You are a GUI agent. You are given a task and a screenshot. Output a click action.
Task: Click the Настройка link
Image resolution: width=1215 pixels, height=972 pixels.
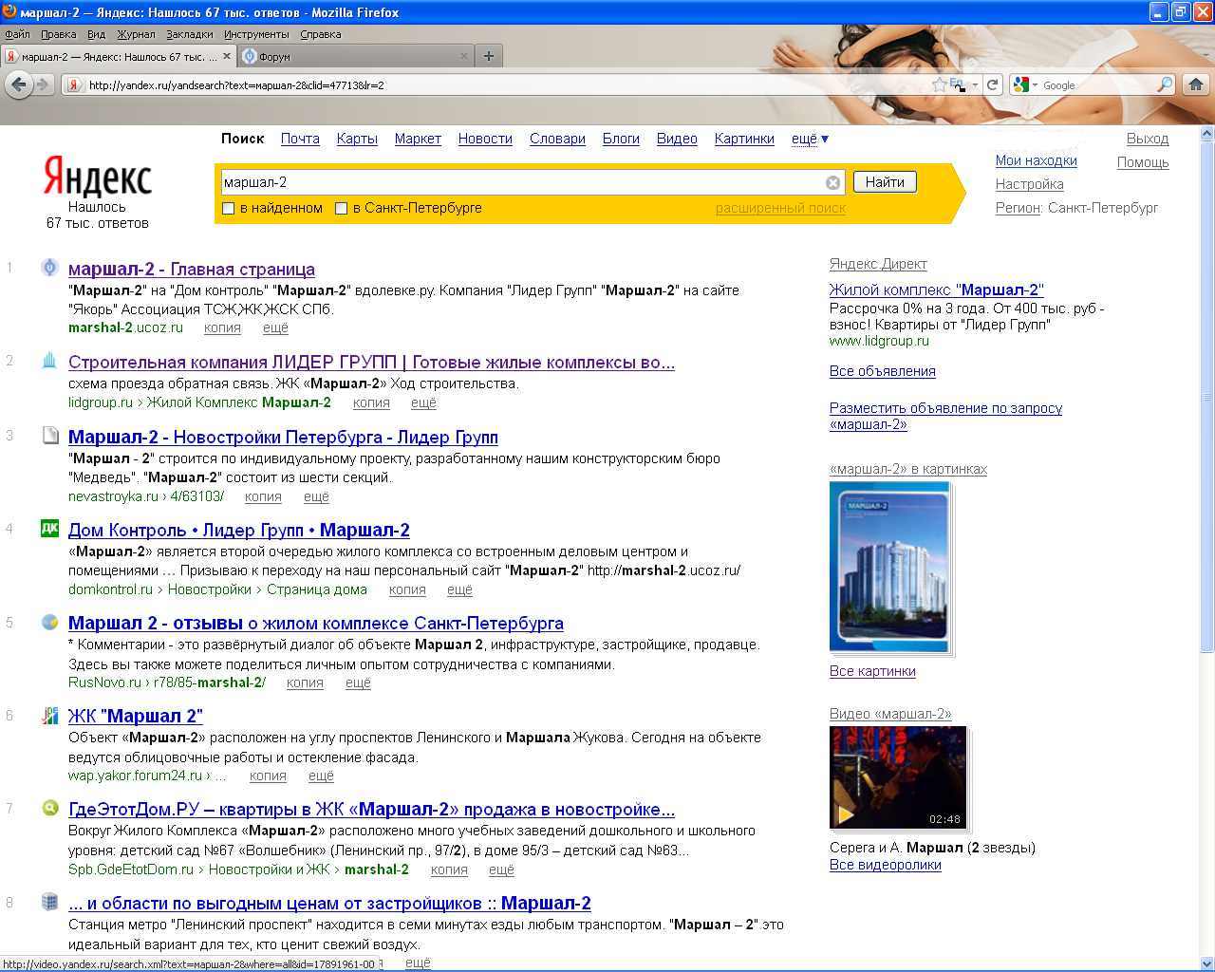click(1029, 184)
